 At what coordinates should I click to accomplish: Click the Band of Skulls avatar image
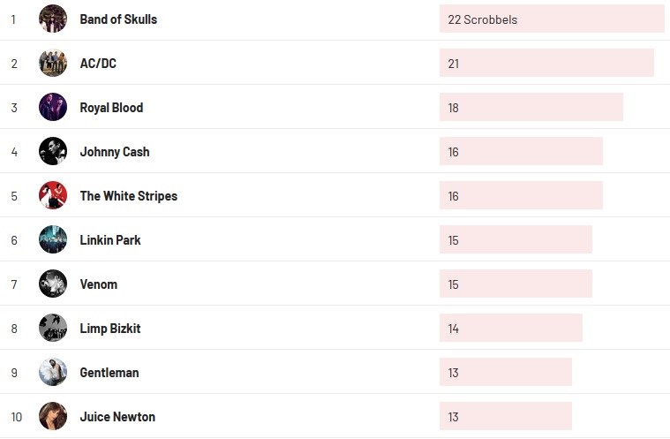pos(53,19)
